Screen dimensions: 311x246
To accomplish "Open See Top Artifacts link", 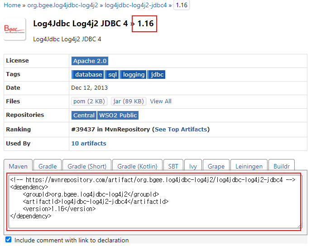I will 181,129.
